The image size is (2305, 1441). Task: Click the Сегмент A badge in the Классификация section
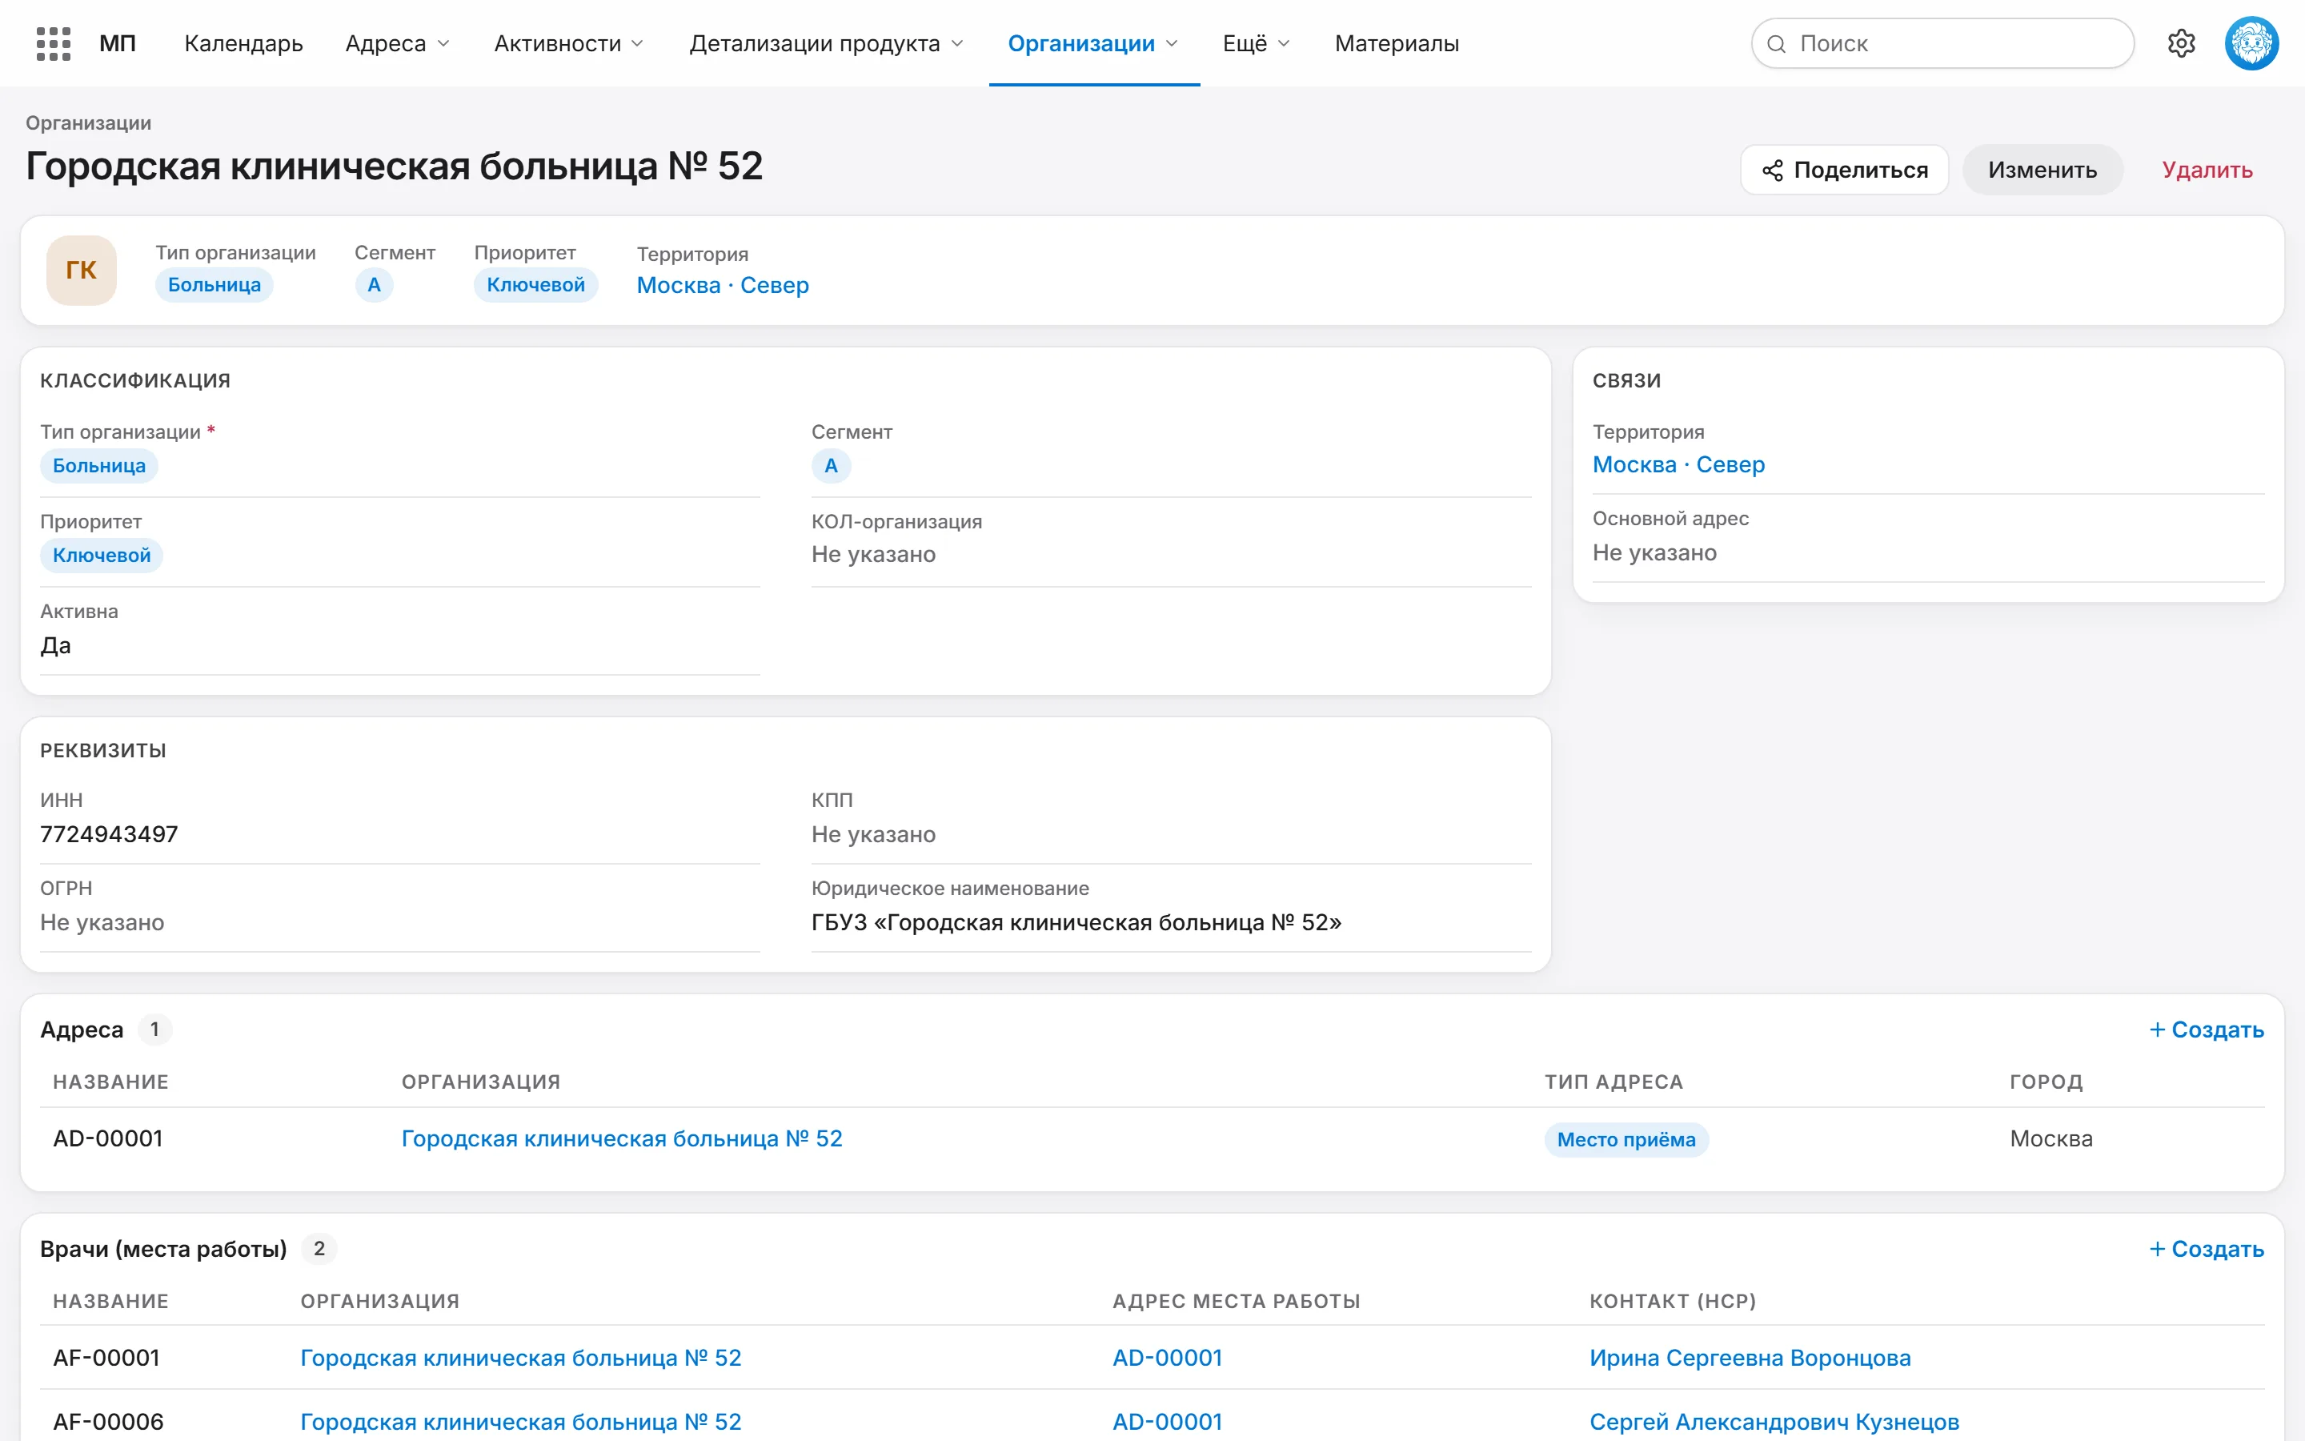click(832, 466)
